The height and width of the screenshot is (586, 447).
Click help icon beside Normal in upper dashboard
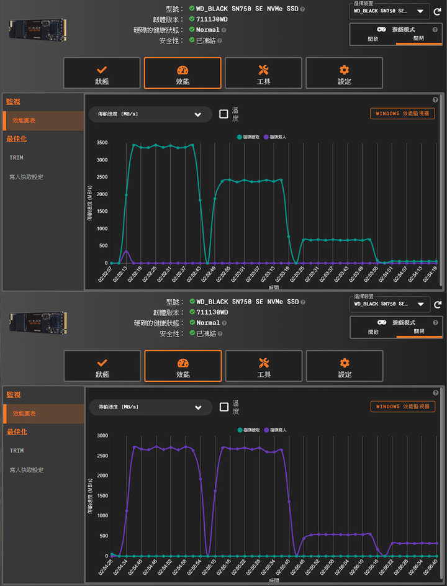click(x=224, y=30)
